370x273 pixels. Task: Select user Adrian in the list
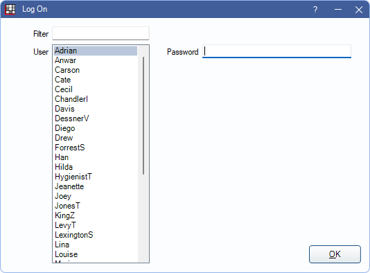click(x=96, y=51)
